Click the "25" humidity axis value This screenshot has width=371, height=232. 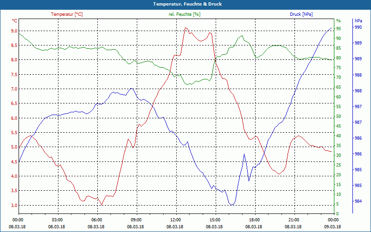pos(339,165)
